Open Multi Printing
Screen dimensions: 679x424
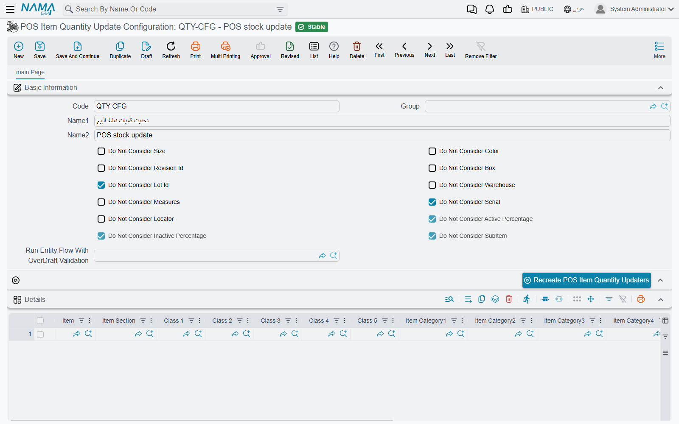point(225,50)
